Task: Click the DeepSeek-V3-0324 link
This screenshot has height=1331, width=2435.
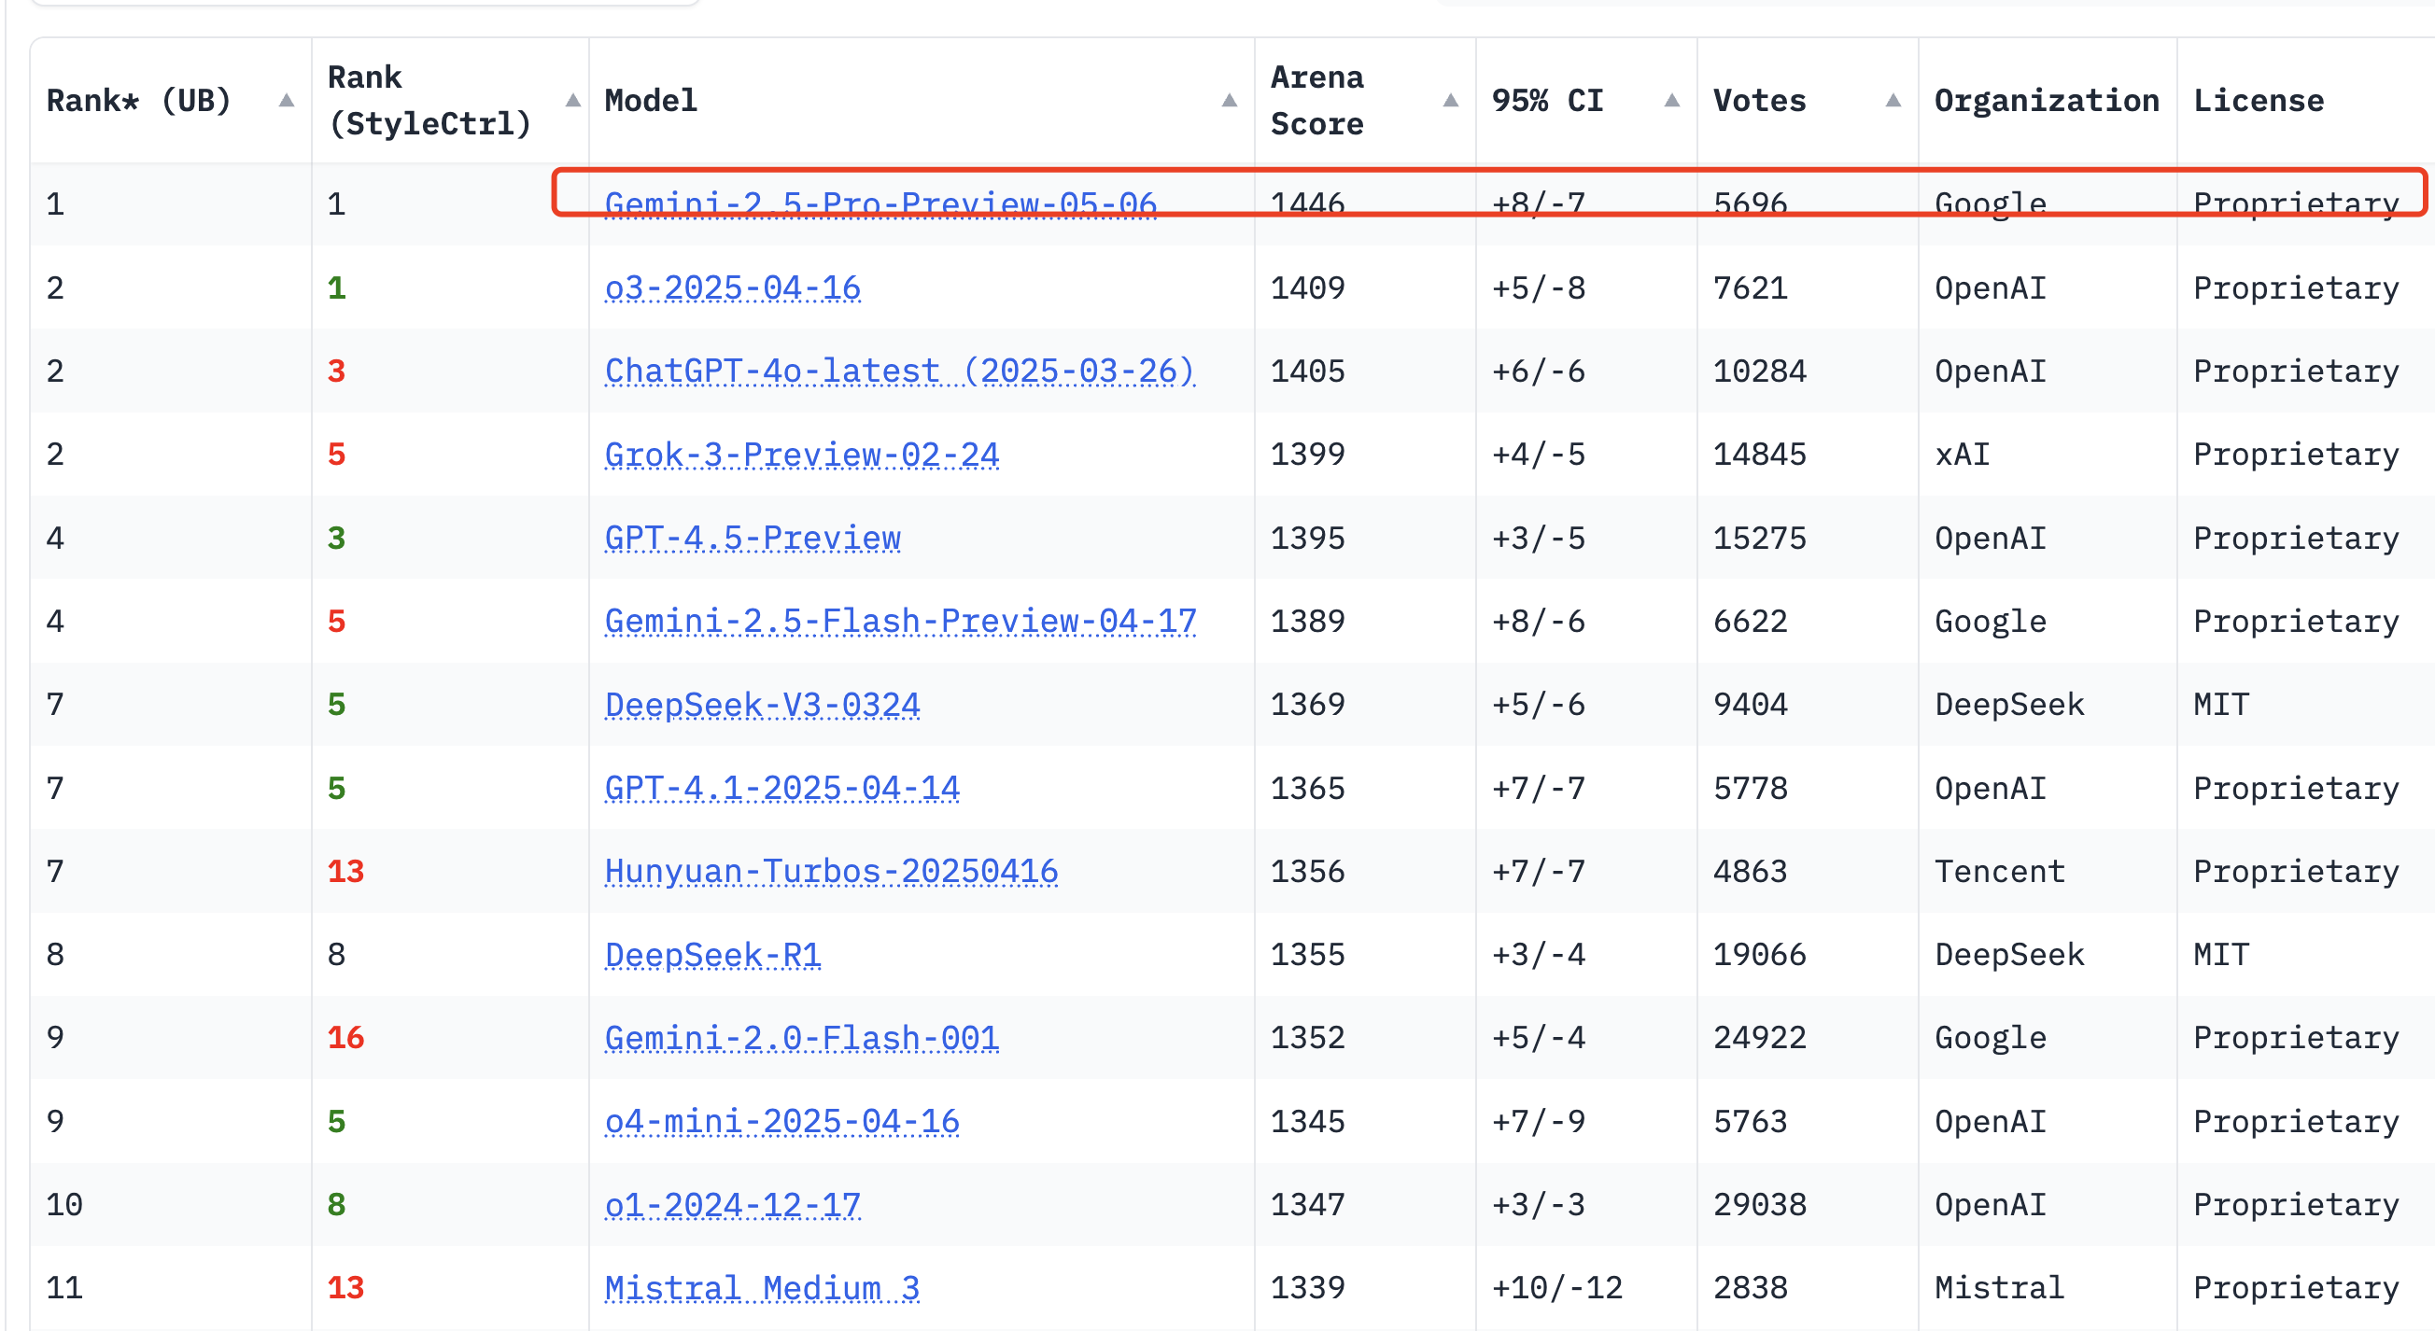Action: pyautogui.click(x=762, y=705)
